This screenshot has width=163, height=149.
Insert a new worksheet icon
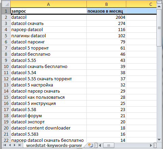pyautogui.click(x=91, y=145)
